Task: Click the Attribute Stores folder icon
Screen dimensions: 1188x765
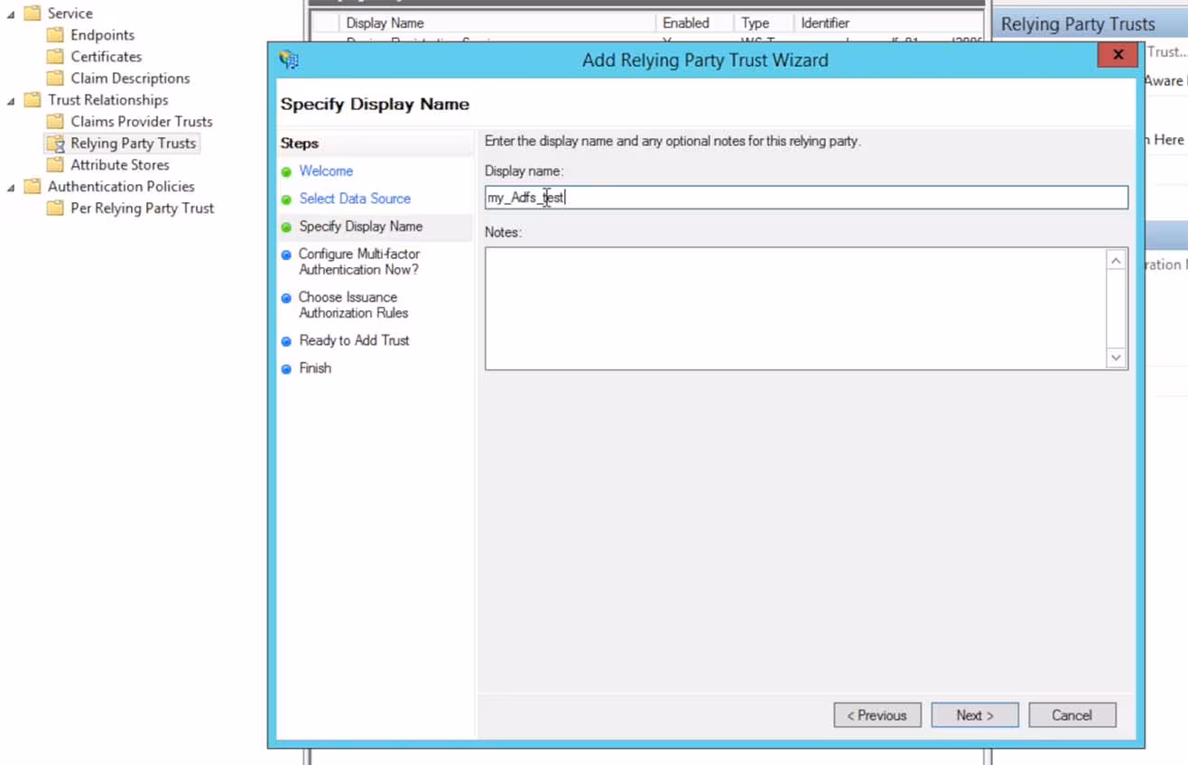Action: coord(55,165)
